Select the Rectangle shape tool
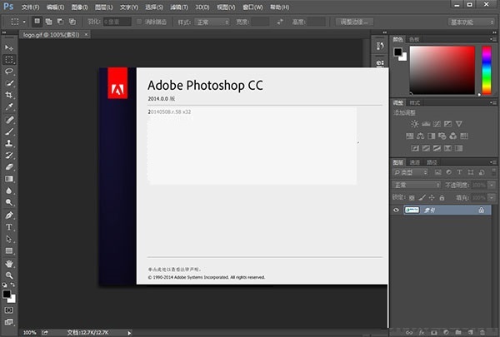This screenshot has width=500, height=337. [9, 251]
